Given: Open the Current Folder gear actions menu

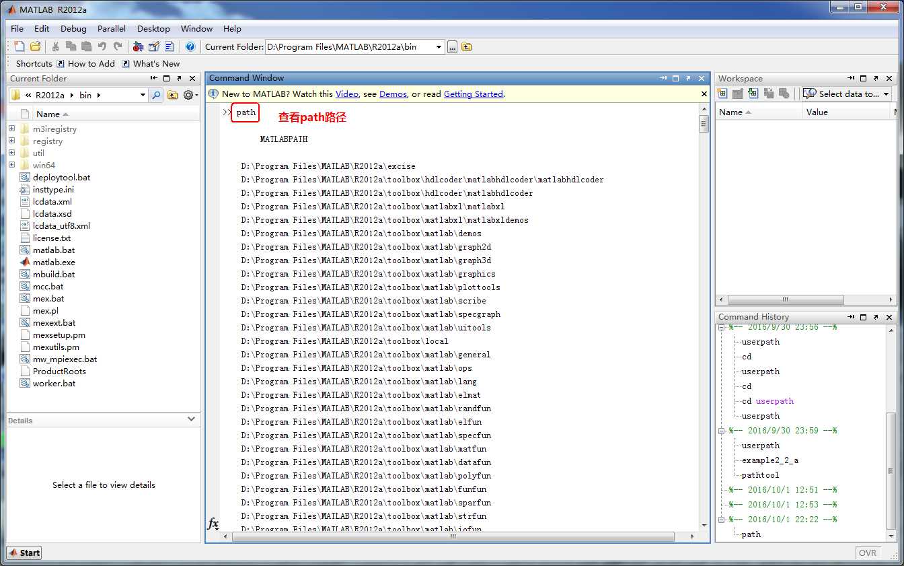Looking at the screenshot, I should pyautogui.click(x=190, y=95).
